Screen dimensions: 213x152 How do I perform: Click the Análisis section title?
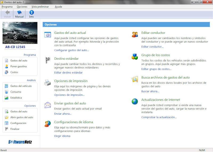31,80
